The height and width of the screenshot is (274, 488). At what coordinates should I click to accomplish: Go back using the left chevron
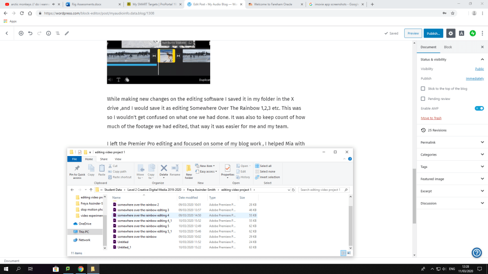coord(7,33)
